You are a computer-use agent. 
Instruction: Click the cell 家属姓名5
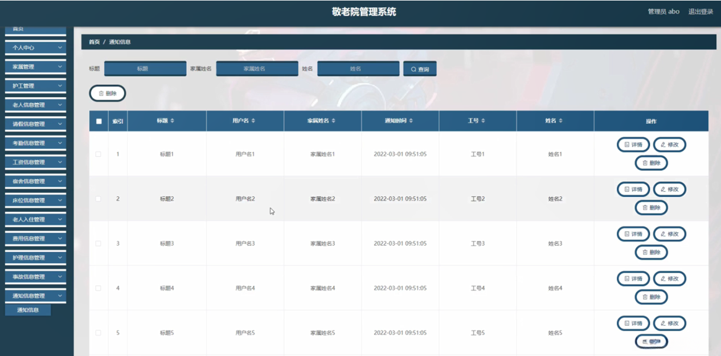tap(322, 333)
